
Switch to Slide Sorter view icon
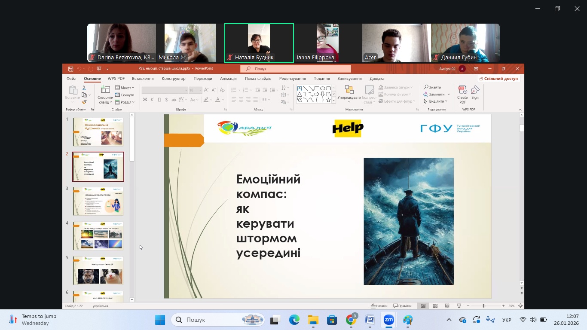coord(435,306)
